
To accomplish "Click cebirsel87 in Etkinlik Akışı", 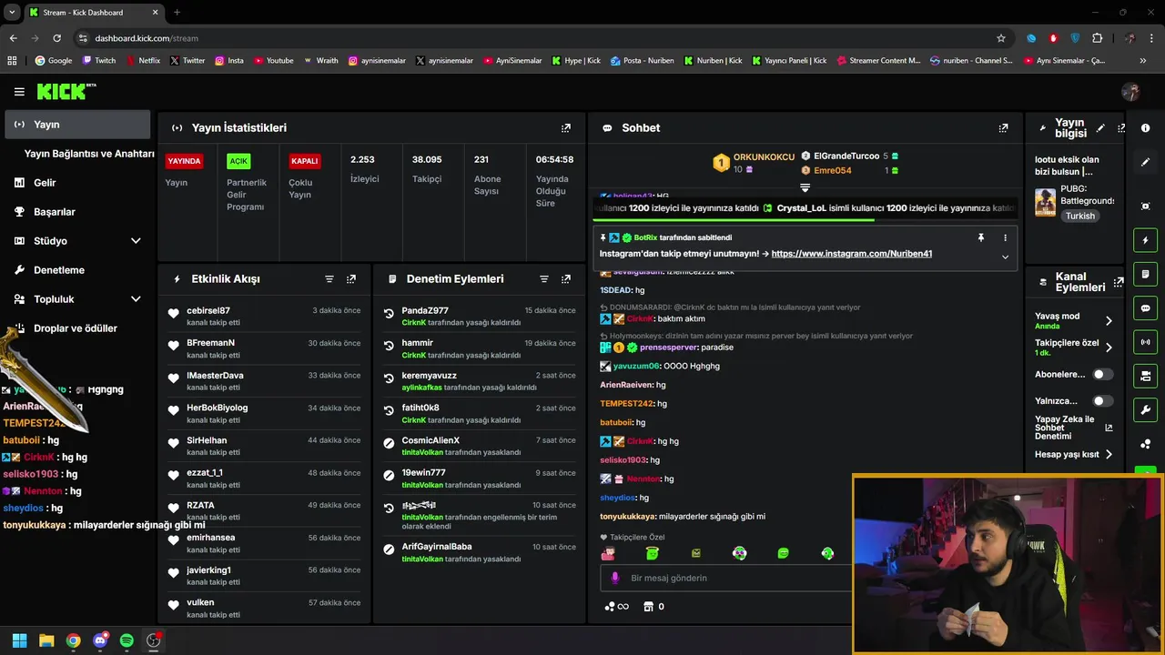I will pyautogui.click(x=208, y=311).
